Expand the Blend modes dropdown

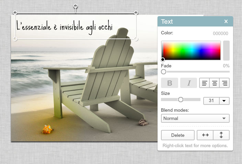click(x=195, y=119)
